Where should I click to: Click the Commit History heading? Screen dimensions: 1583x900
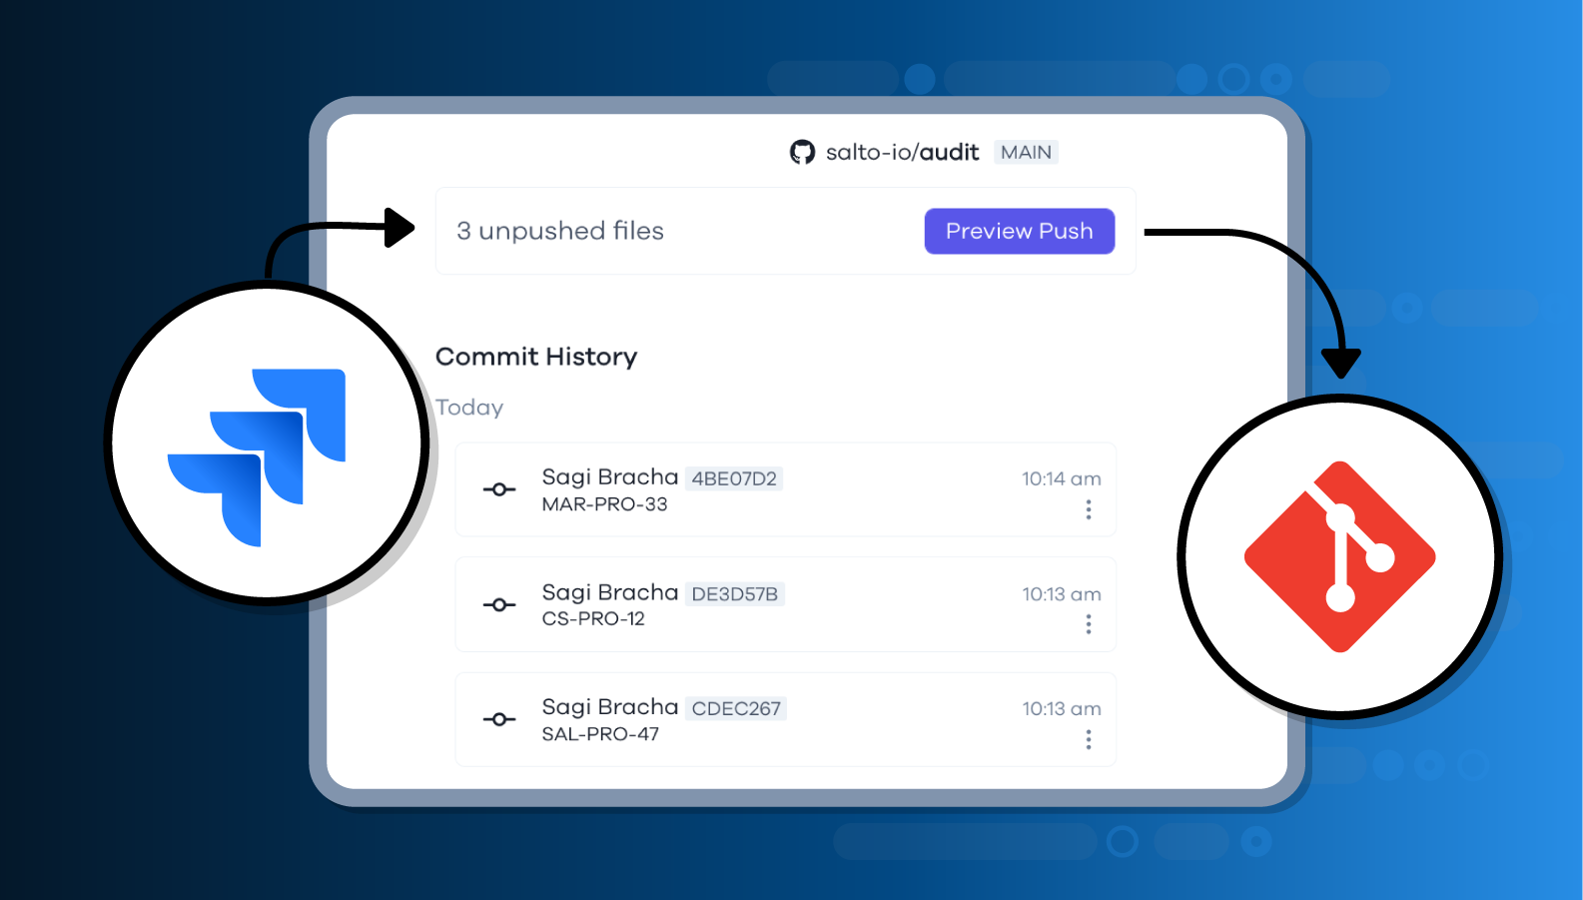pos(536,357)
